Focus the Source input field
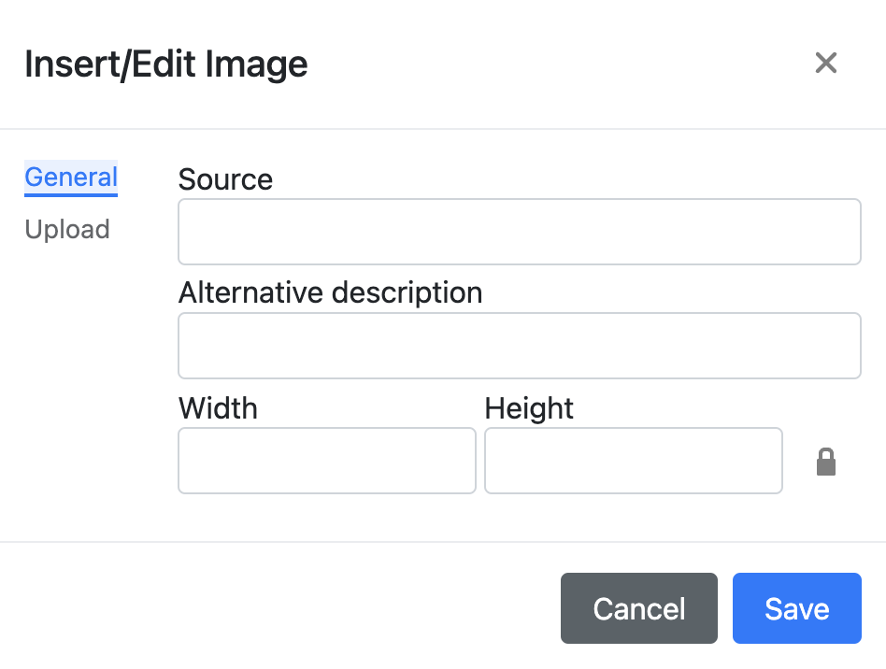This screenshot has width=886, height=669. click(x=520, y=232)
